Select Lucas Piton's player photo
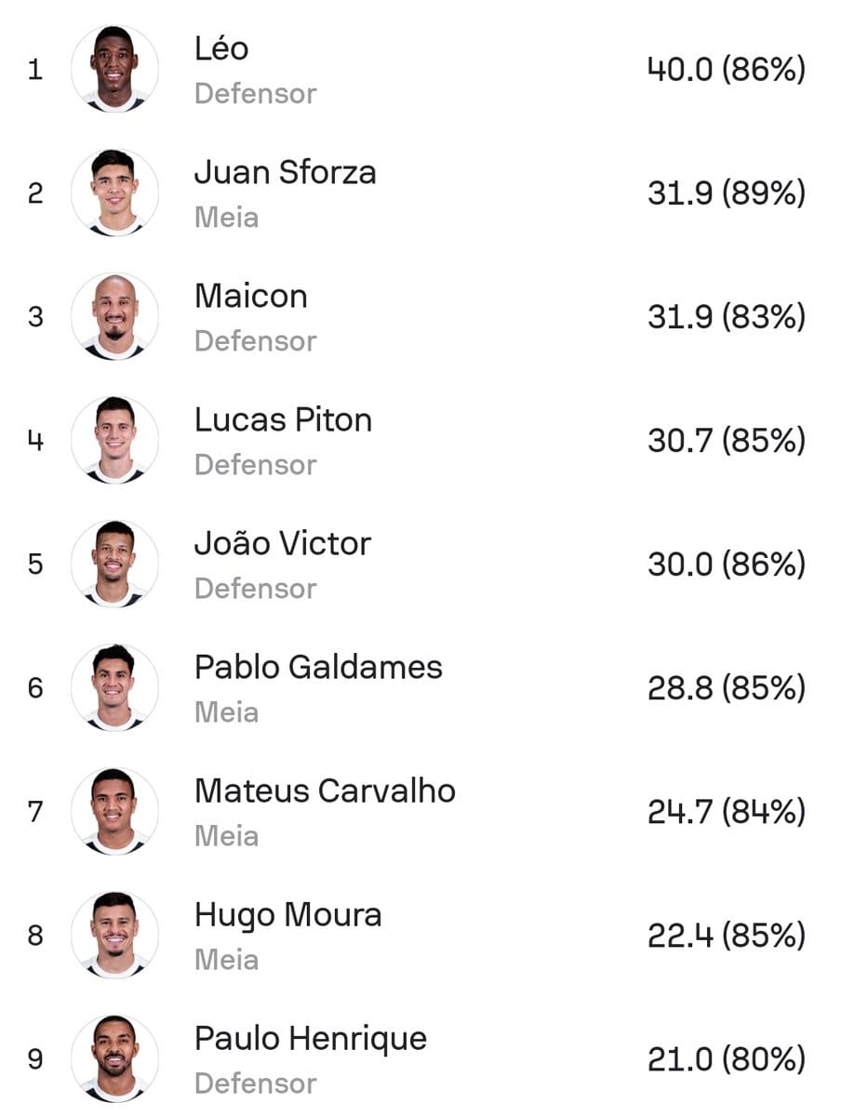This screenshot has height=1116, width=841. coord(114,441)
